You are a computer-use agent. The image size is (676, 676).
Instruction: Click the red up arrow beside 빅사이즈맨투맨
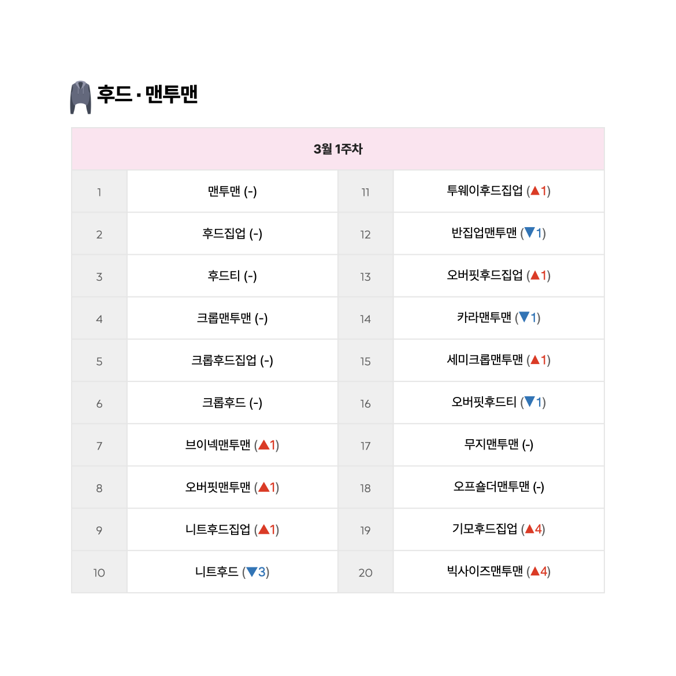(535, 571)
